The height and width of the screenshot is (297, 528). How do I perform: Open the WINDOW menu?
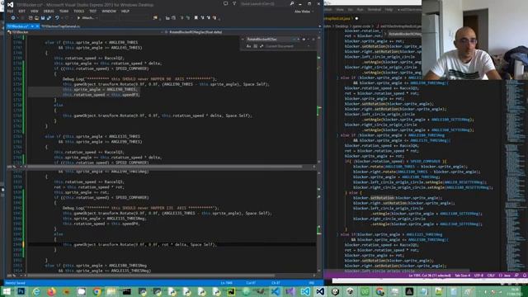pyautogui.click(x=109, y=11)
